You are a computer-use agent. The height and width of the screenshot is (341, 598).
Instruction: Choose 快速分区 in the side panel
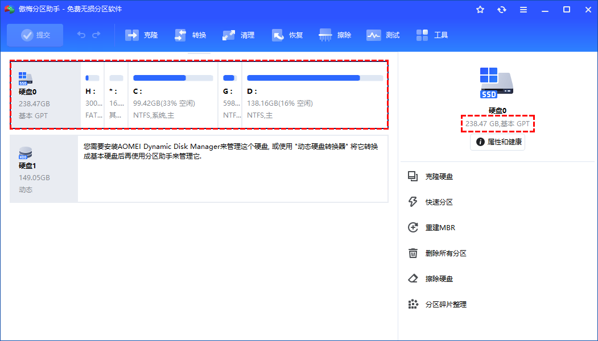[x=439, y=202]
